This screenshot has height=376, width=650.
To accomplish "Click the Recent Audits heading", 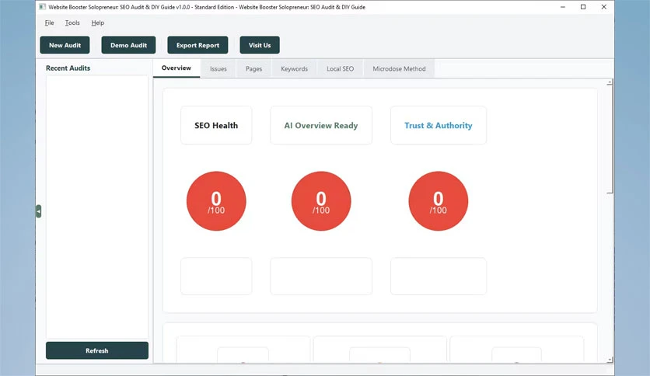I will 68,68.
